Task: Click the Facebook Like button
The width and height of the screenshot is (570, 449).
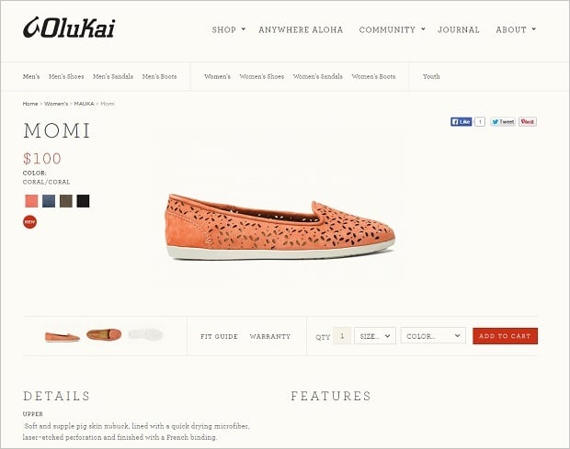Action: [461, 121]
